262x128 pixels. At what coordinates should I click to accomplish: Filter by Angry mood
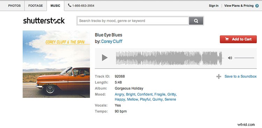coord(119,94)
